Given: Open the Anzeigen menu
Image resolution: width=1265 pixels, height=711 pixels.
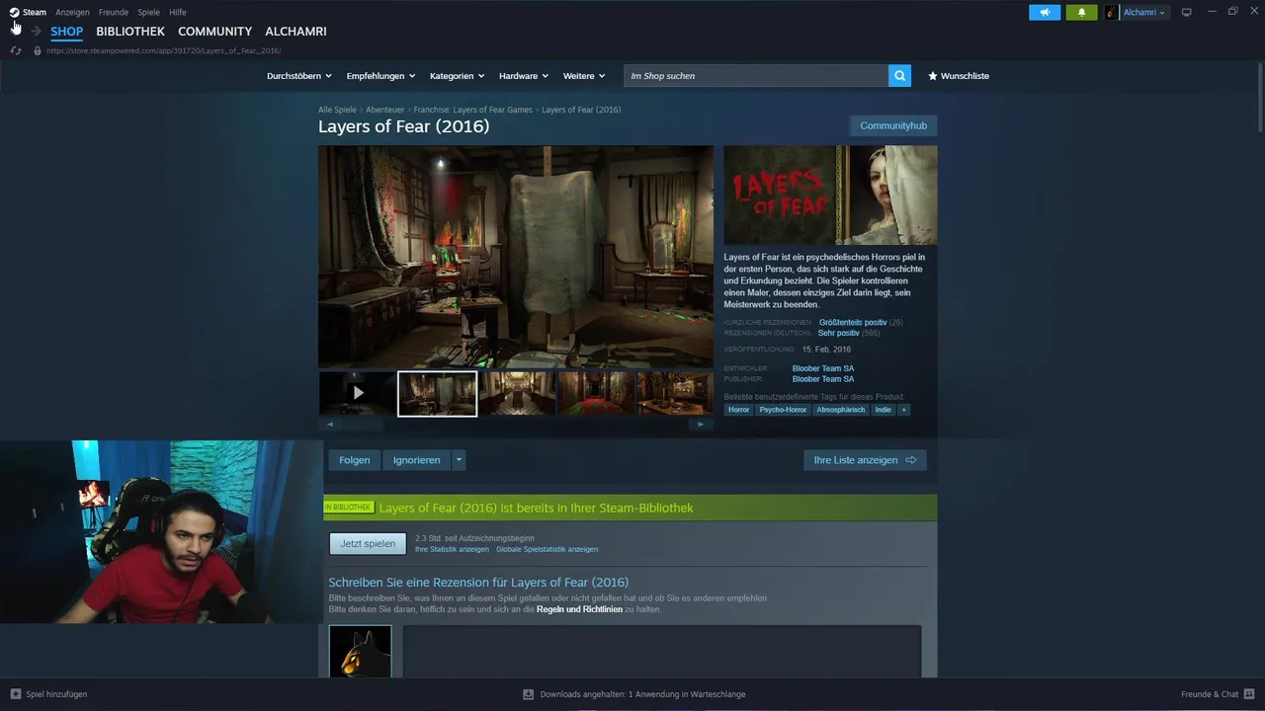Looking at the screenshot, I should [72, 12].
